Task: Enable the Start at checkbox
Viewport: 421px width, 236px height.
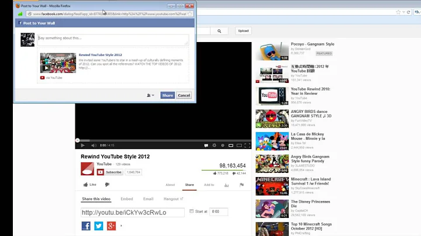Action: click(191, 211)
